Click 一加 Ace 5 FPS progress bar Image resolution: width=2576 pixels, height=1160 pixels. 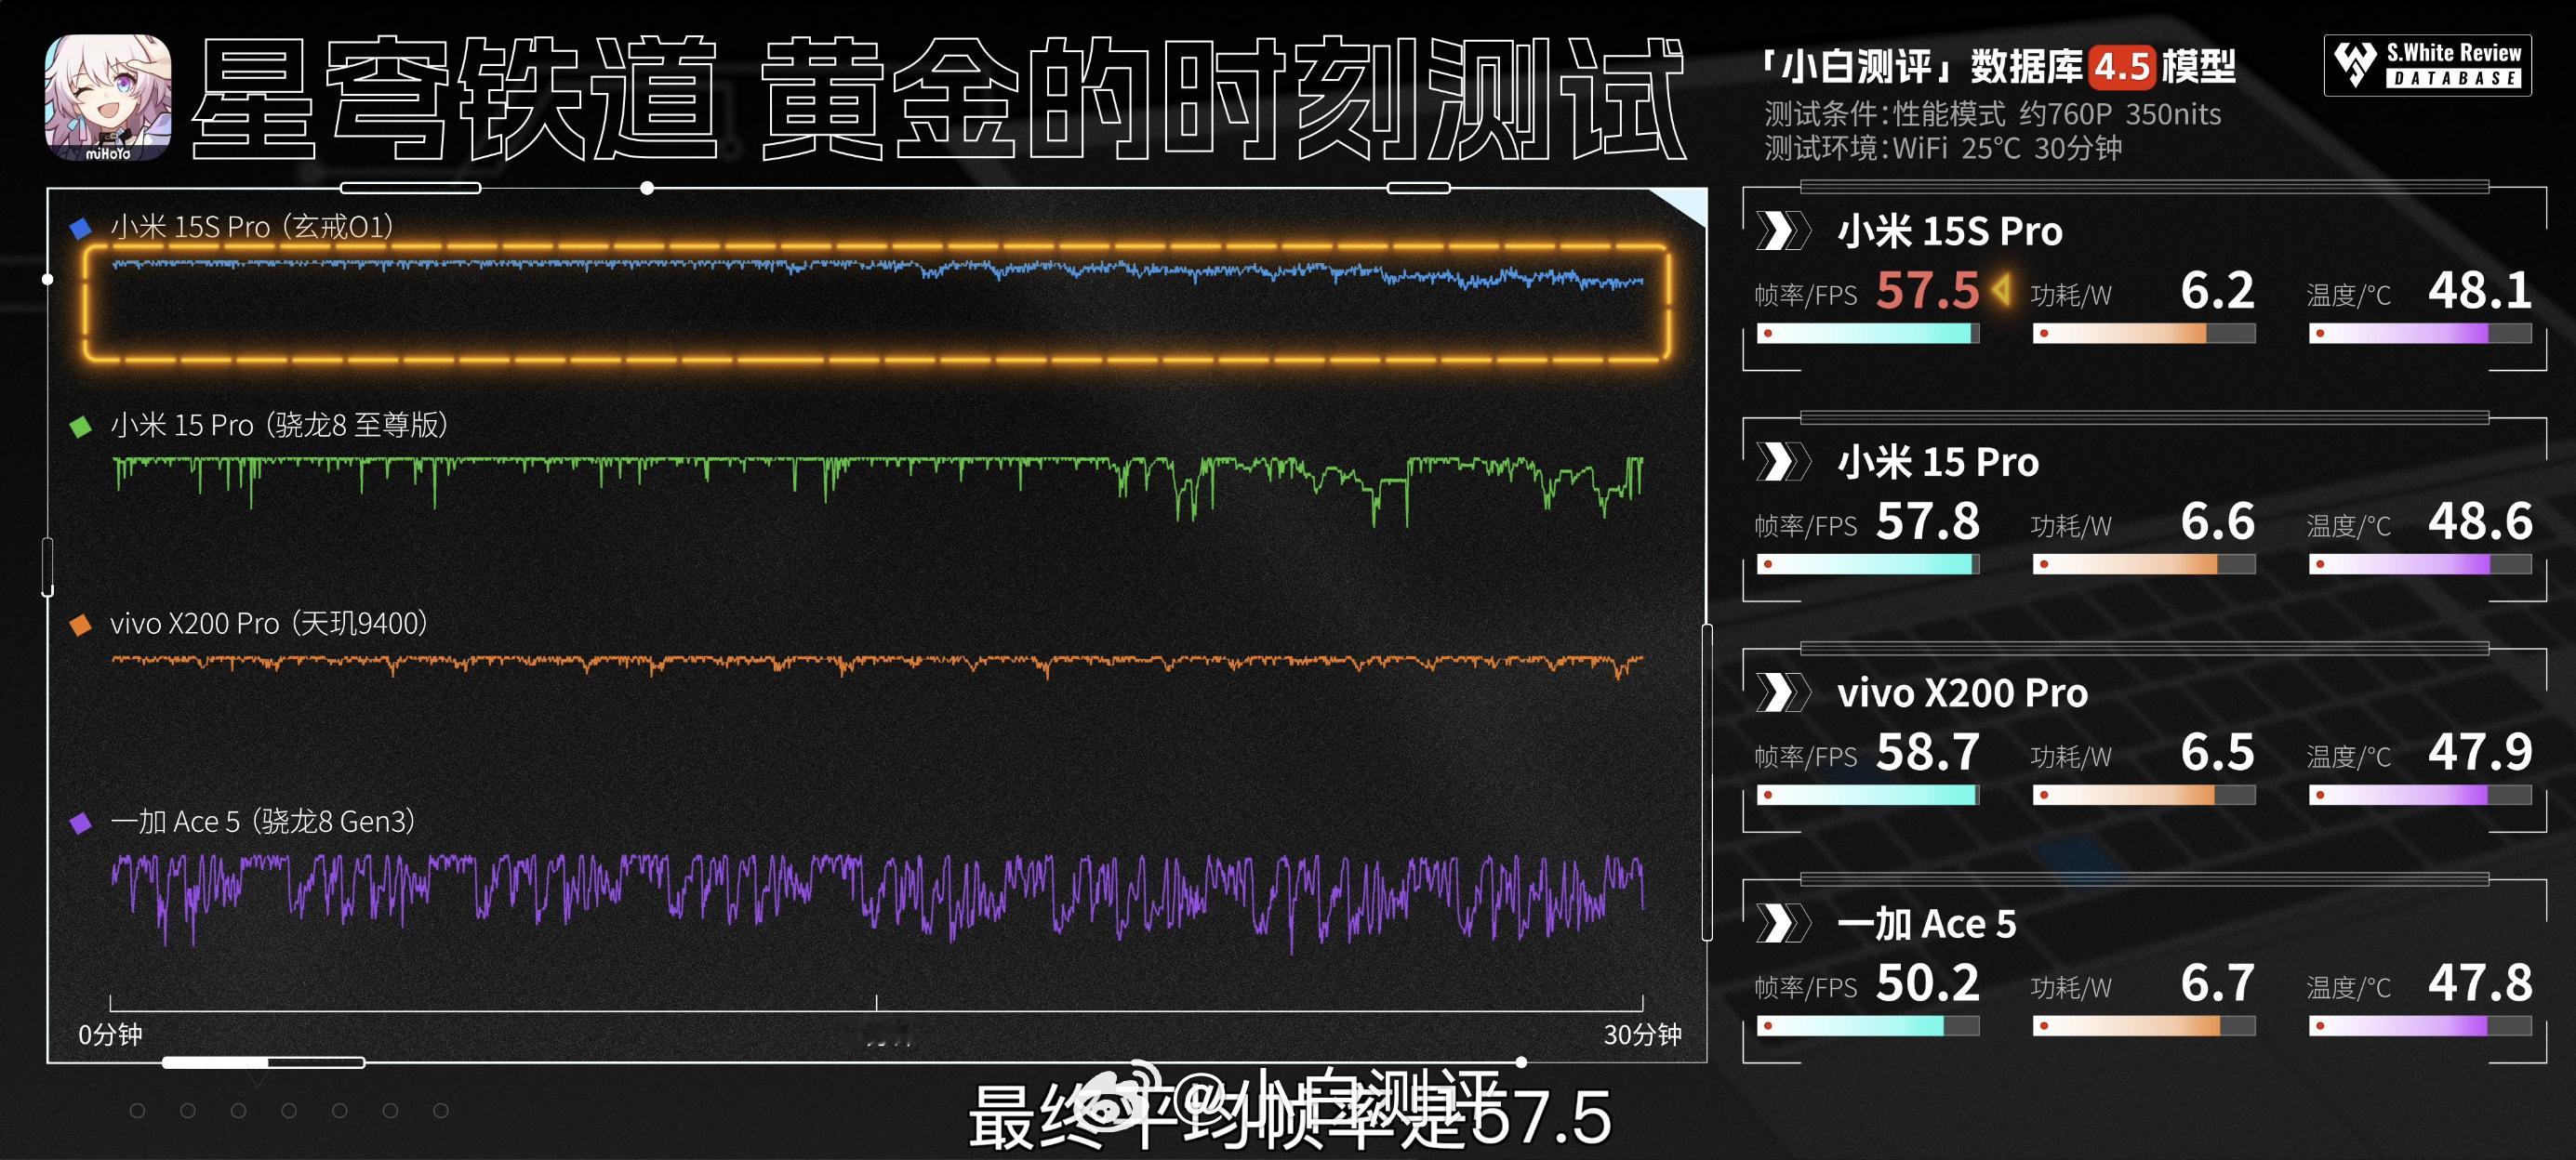tap(1868, 1026)
